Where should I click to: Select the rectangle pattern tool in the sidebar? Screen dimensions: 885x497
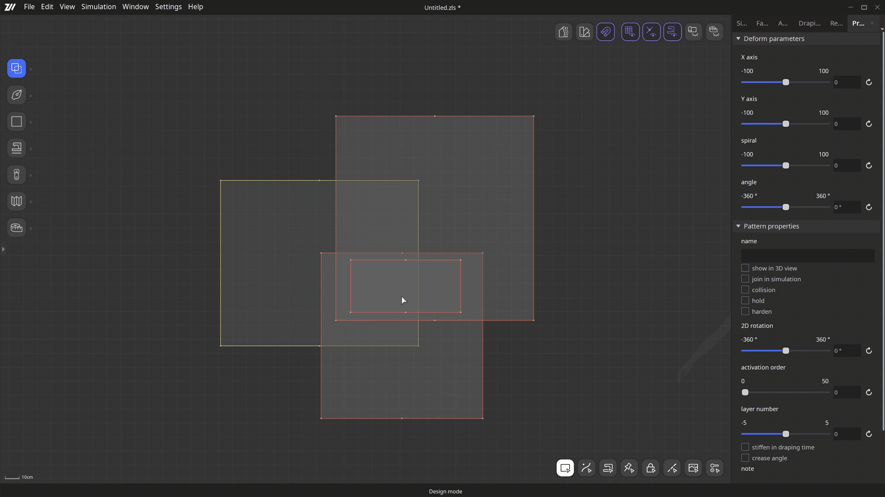[16, 121]
